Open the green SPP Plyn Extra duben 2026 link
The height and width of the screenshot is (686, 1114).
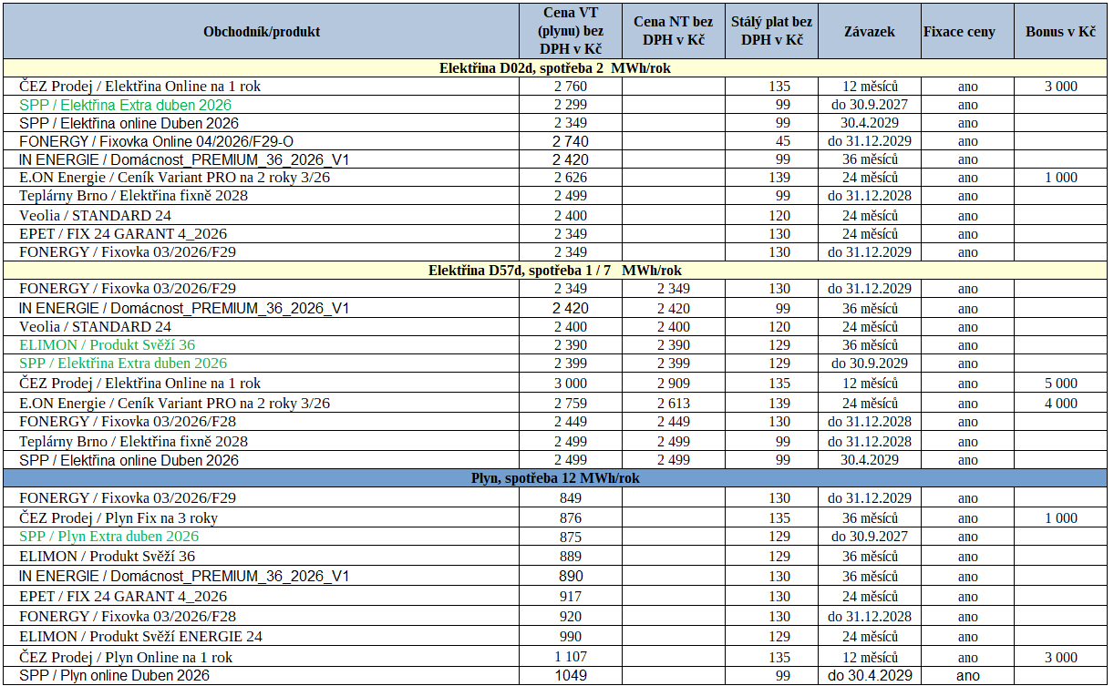click(108, 537)
